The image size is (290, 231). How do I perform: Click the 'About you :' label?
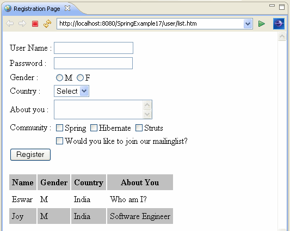(x=29, y=110)
